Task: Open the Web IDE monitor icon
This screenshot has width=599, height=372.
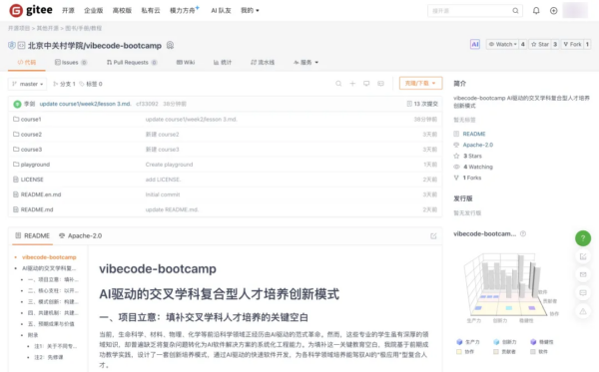Action: tap(366, 83)
